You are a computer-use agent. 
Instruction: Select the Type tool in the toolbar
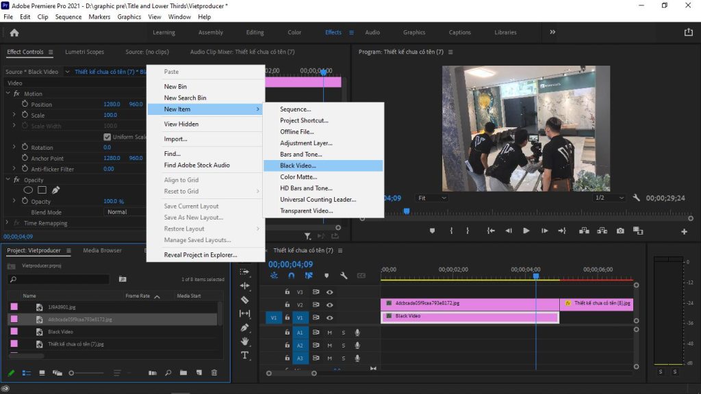(245, 355)
